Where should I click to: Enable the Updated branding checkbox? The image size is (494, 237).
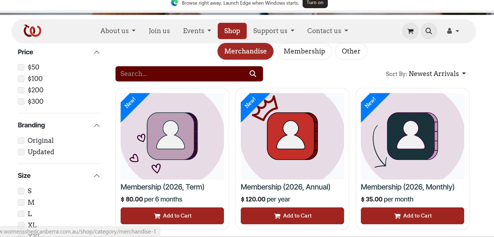[x=21, y=152]
